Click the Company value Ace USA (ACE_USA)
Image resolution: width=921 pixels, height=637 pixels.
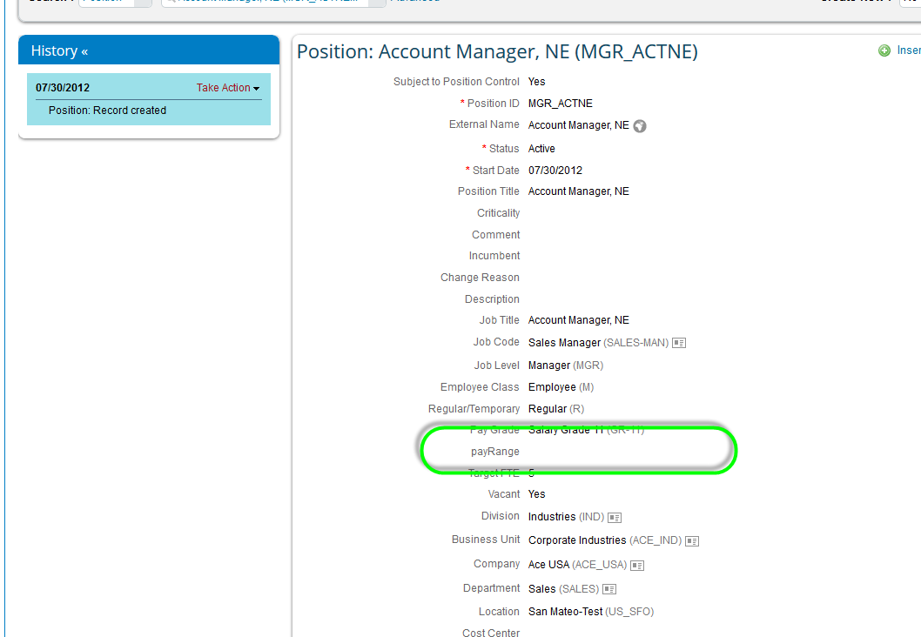point(577,564)
